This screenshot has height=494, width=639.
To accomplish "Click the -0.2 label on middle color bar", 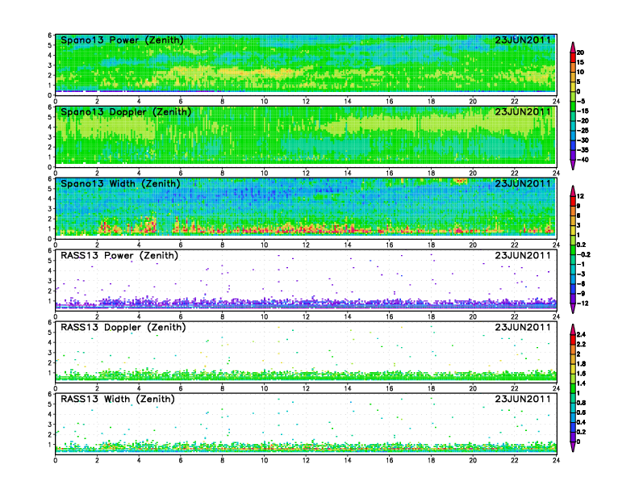I will [583, 254].
